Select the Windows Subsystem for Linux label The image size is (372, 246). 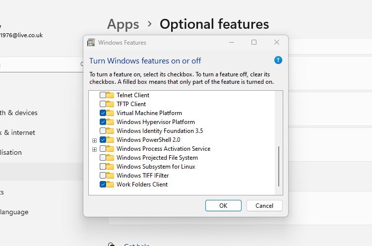point(156,167)
